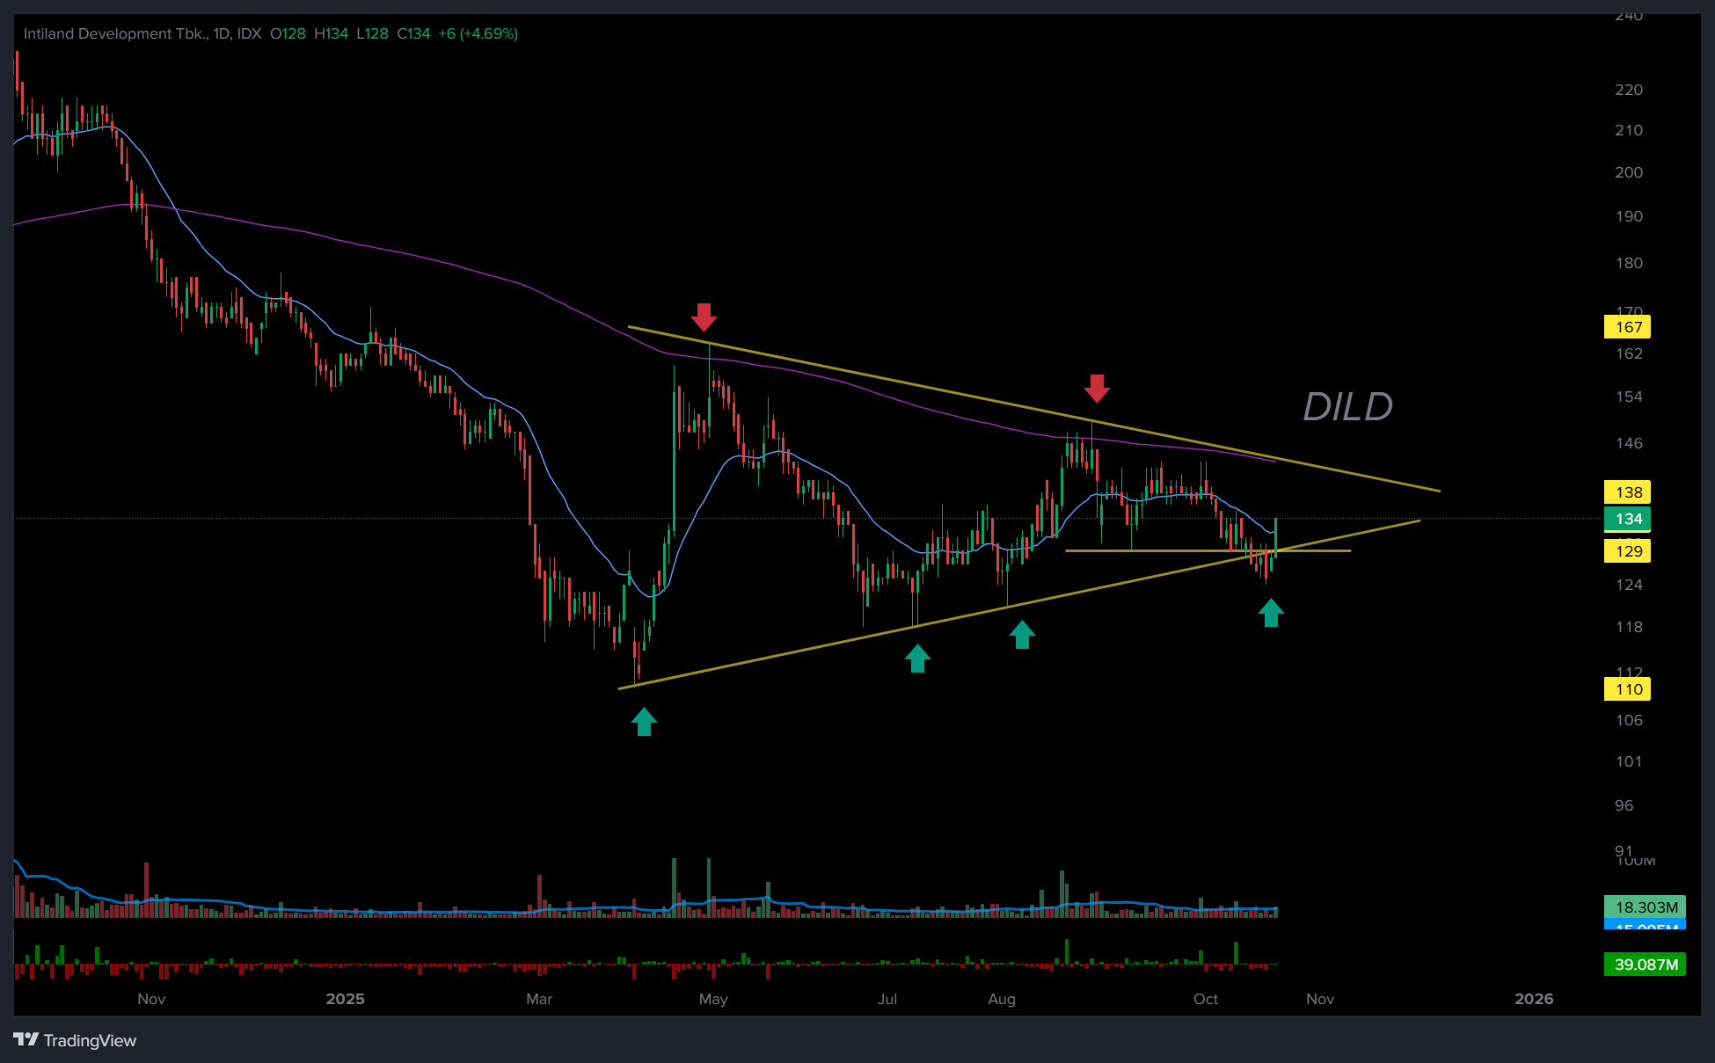Select the green 134 current price label
Image resolution: width=1715 pixels, height=1063 pixels.
click(x=1628, y=519)
